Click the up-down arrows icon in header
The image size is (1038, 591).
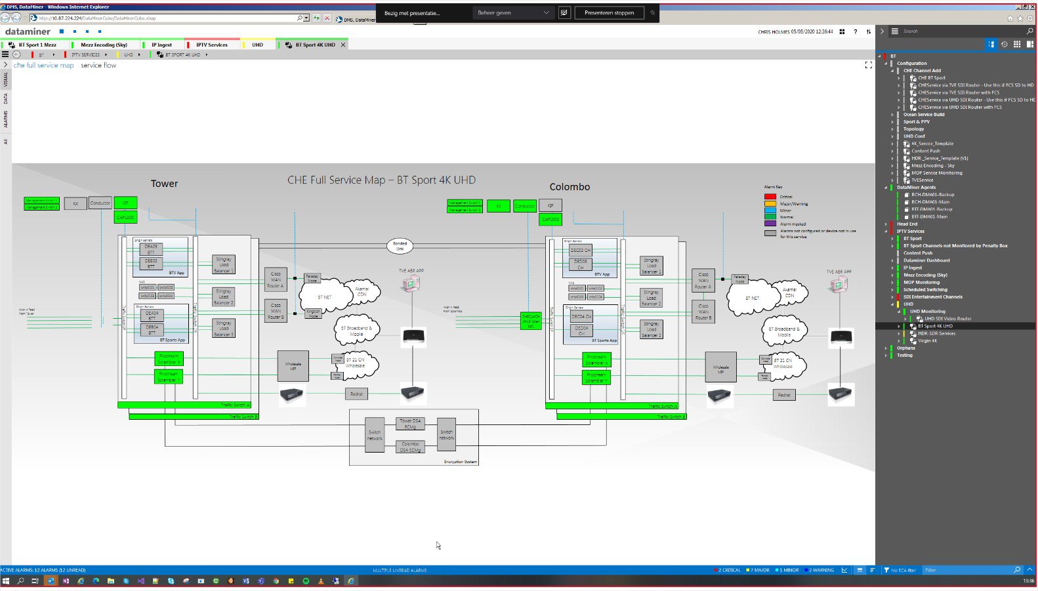869,31
